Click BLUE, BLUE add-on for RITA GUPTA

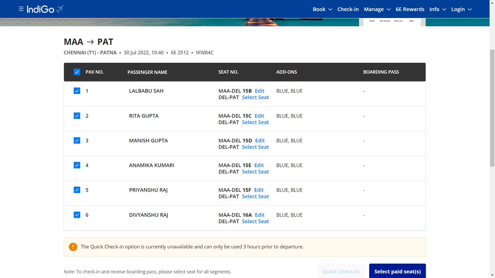point(289,116)
